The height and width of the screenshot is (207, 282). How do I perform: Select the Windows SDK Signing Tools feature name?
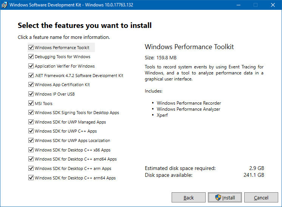77,113
